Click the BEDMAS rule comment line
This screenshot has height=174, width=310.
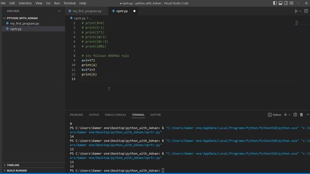click(x=105, y=56)
